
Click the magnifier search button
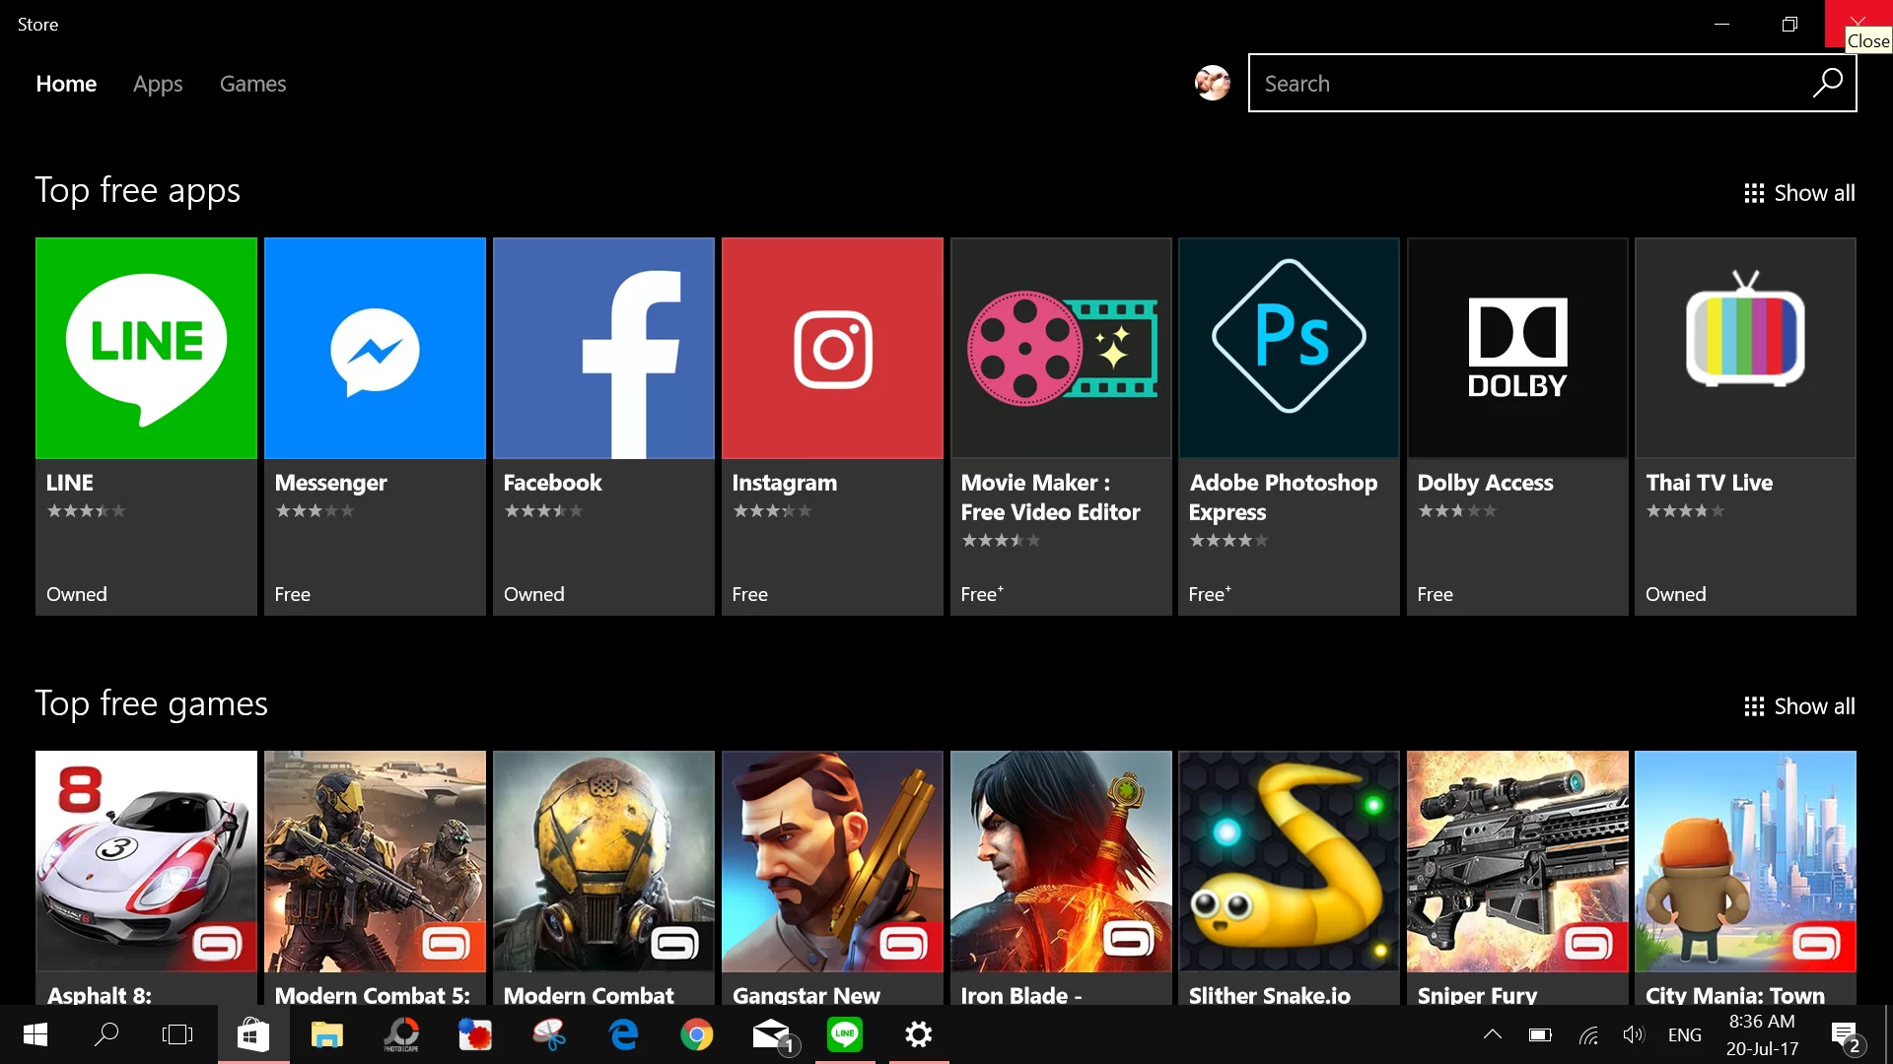coord(1827,83)
